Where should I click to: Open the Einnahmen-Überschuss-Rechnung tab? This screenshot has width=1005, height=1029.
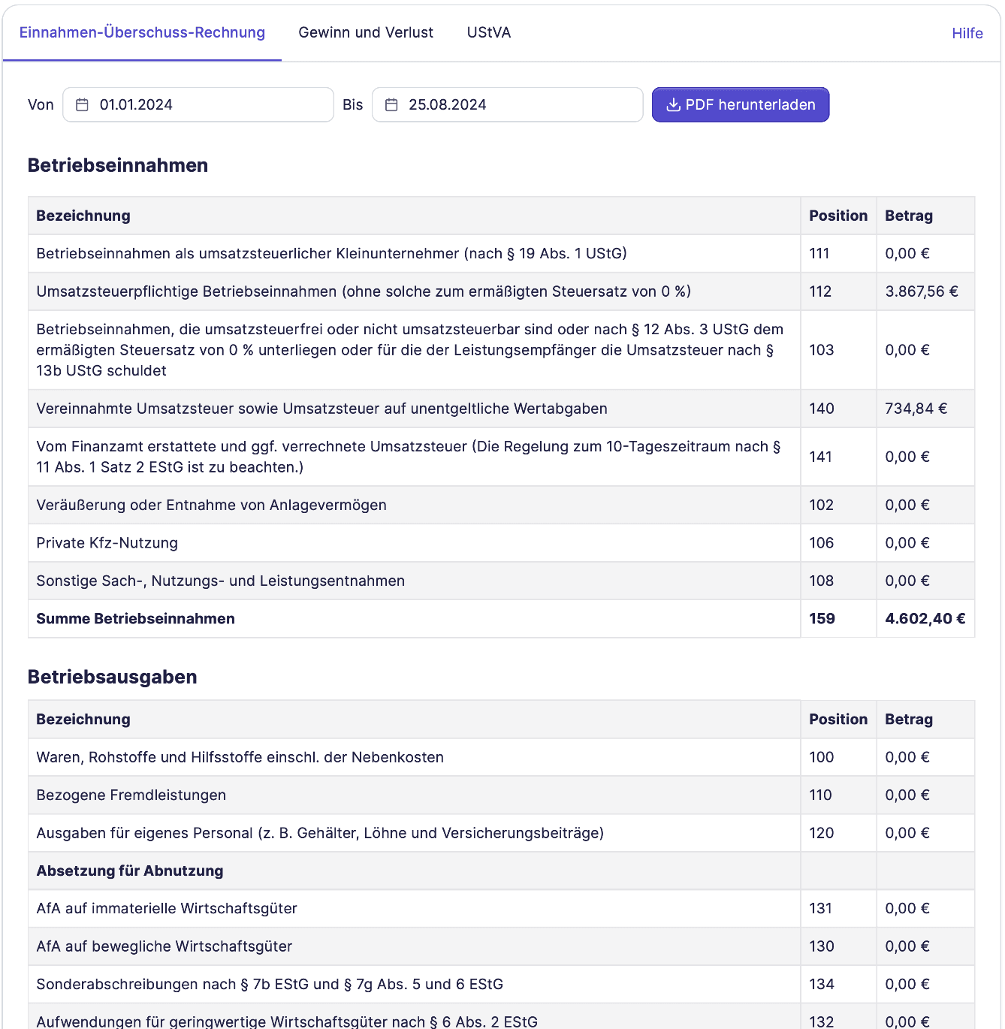pyautogui.click(x=142, y=32)
